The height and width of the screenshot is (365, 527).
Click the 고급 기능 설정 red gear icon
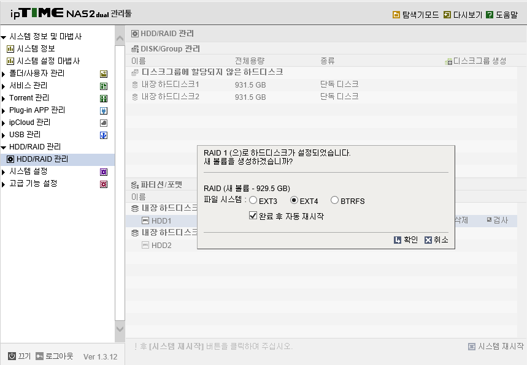104,184
